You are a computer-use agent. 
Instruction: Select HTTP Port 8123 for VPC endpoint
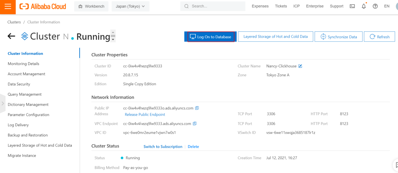coord(344,124)
